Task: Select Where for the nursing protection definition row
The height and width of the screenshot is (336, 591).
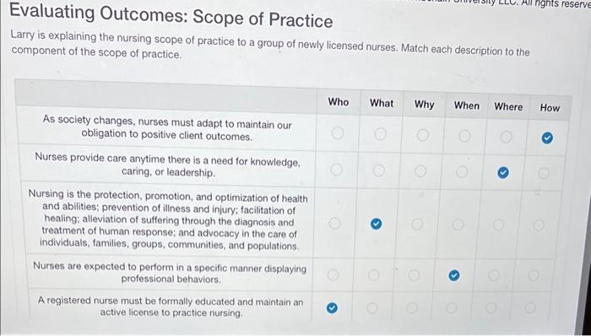Action: 498,225
